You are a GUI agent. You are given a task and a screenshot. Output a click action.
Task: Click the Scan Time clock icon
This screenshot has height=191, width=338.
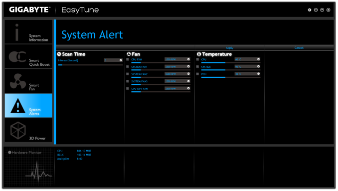pyautogui.click(x=59, y=54)
